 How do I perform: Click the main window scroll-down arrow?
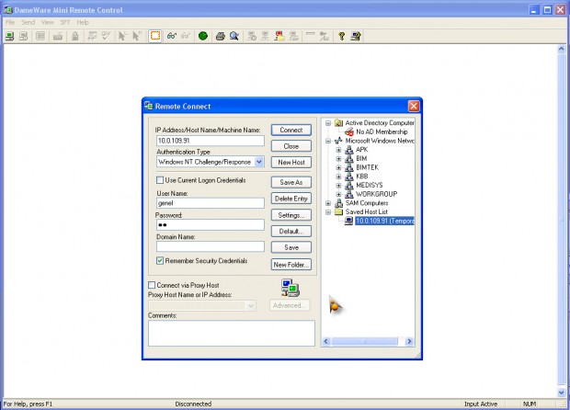tap(562, 393)
